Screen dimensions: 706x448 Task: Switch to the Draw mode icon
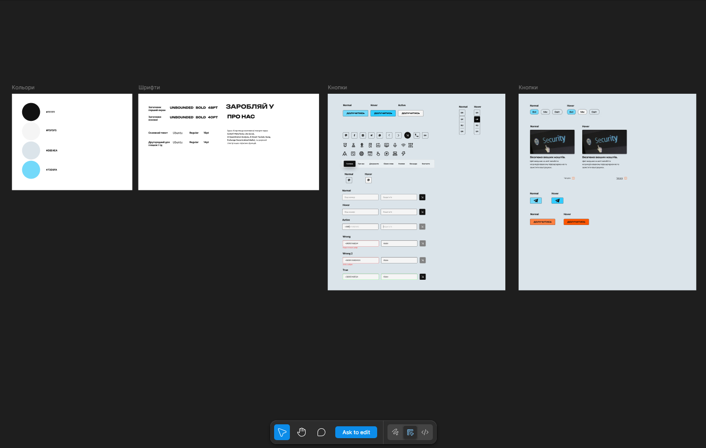click(395, 432)
